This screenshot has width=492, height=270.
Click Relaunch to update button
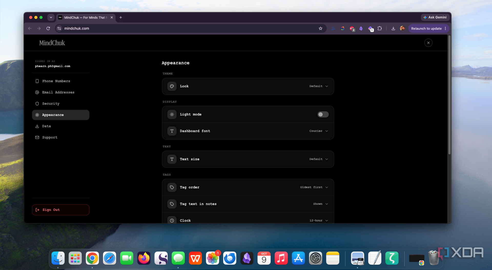point(426,28)
